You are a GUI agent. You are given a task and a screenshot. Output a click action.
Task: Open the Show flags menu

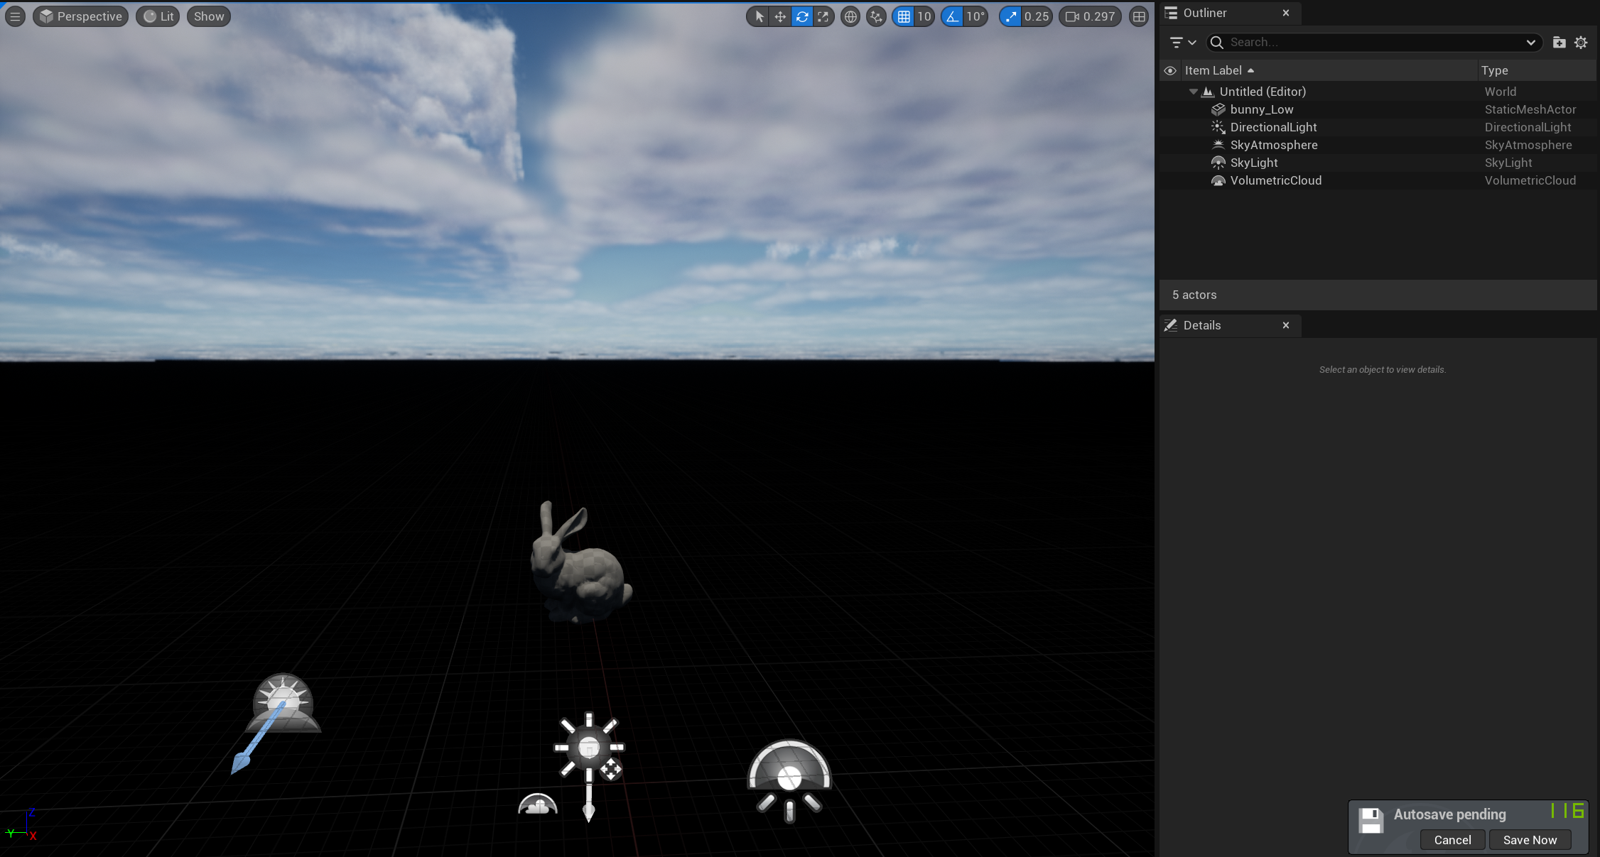[208, 16]
